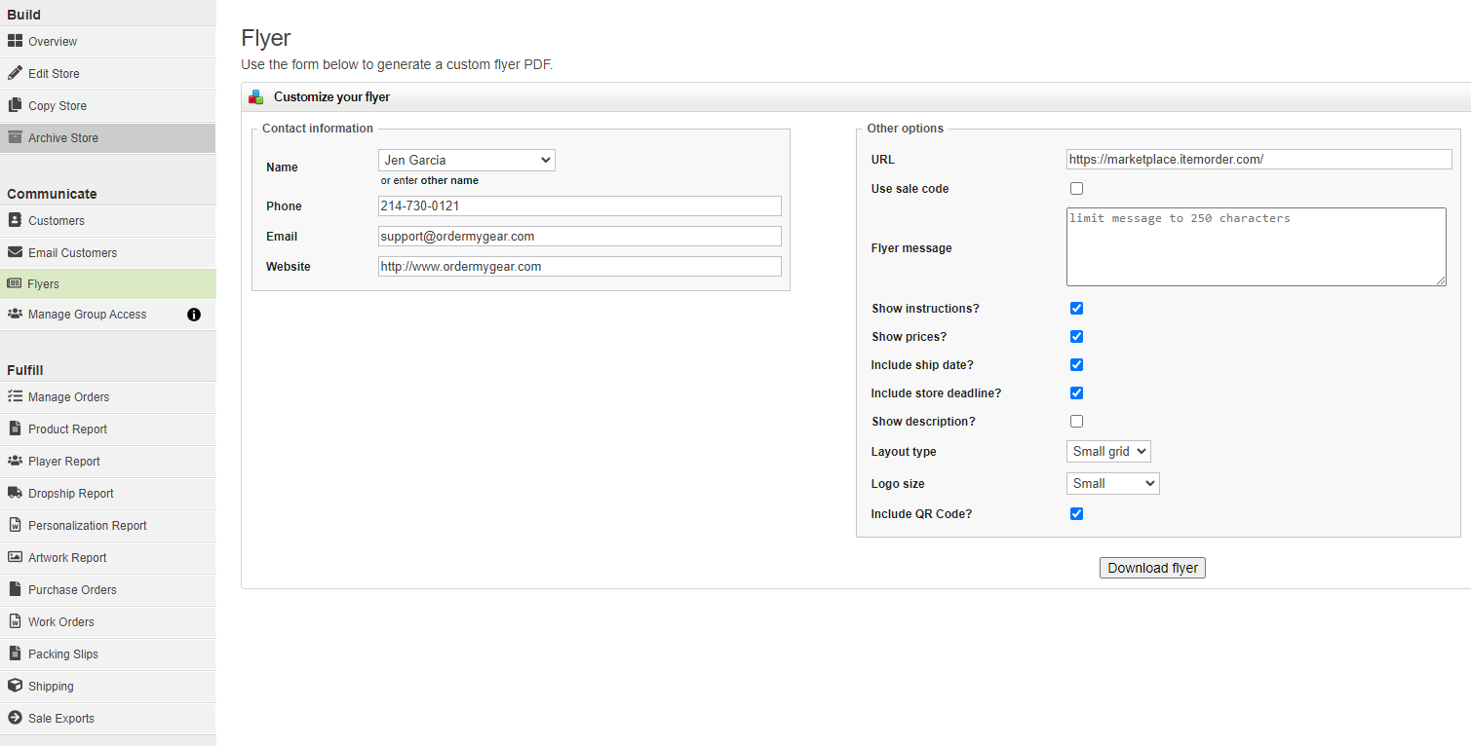The height and width of the screenshot is (746, 1471).
Task: Click the Artwork Report image icon
Action: [15, 557]
